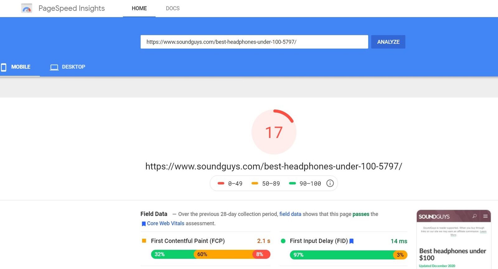Click the ANALYZE button

point(388,42)
